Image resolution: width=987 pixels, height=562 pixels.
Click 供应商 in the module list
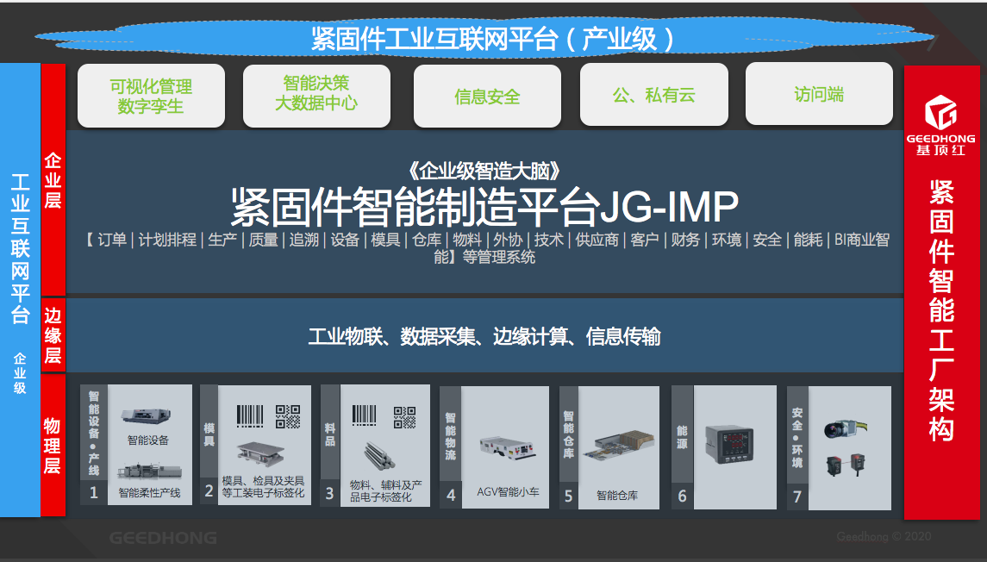tap(597, 240)
